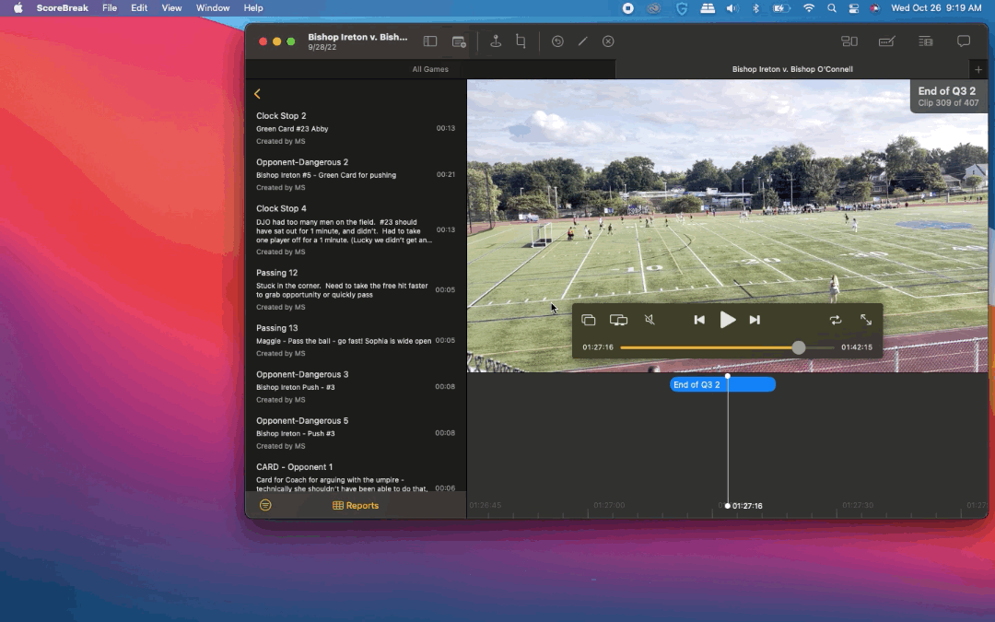This screenshot has height=622, width=995.
Task: Select the CARD - Opponent 1 clip
Action: pyautogui.click(x=356, y=475)
